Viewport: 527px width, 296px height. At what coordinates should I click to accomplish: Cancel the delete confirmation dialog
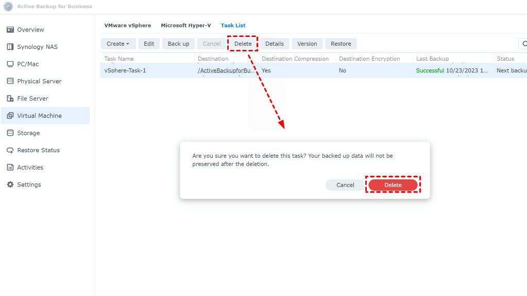344,184
